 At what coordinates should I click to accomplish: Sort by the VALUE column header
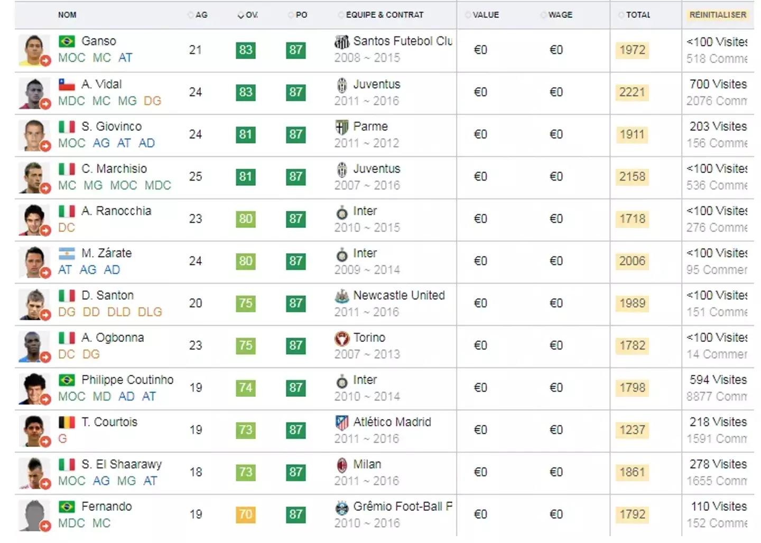point(485,15)
